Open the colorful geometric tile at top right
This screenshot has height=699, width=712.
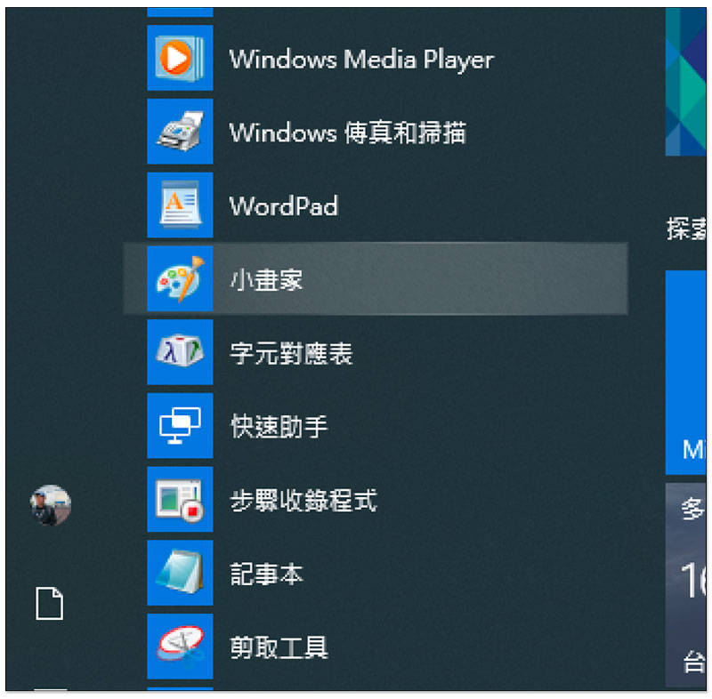tap(685, 82)
